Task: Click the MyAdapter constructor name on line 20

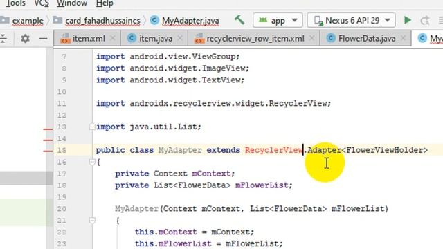Action: coord(137,209)
